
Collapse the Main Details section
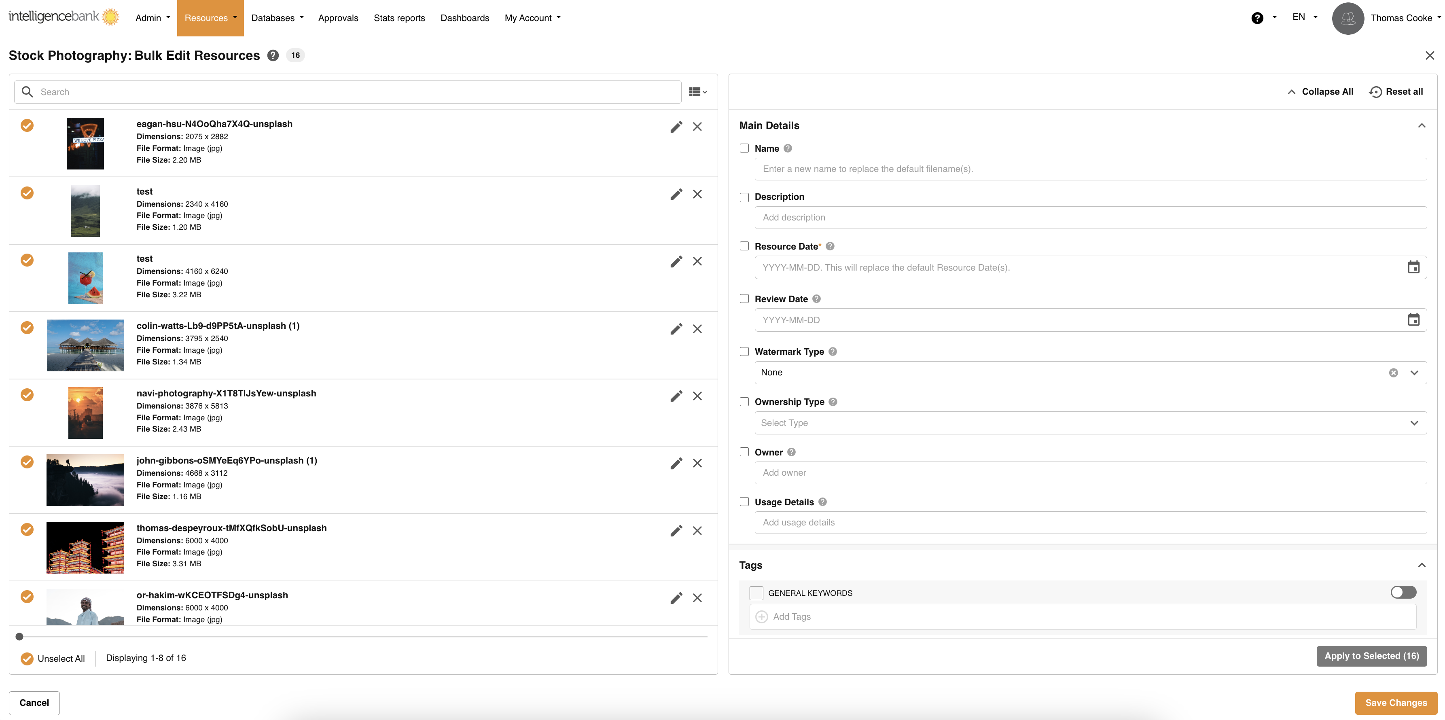pos(1422,125)
